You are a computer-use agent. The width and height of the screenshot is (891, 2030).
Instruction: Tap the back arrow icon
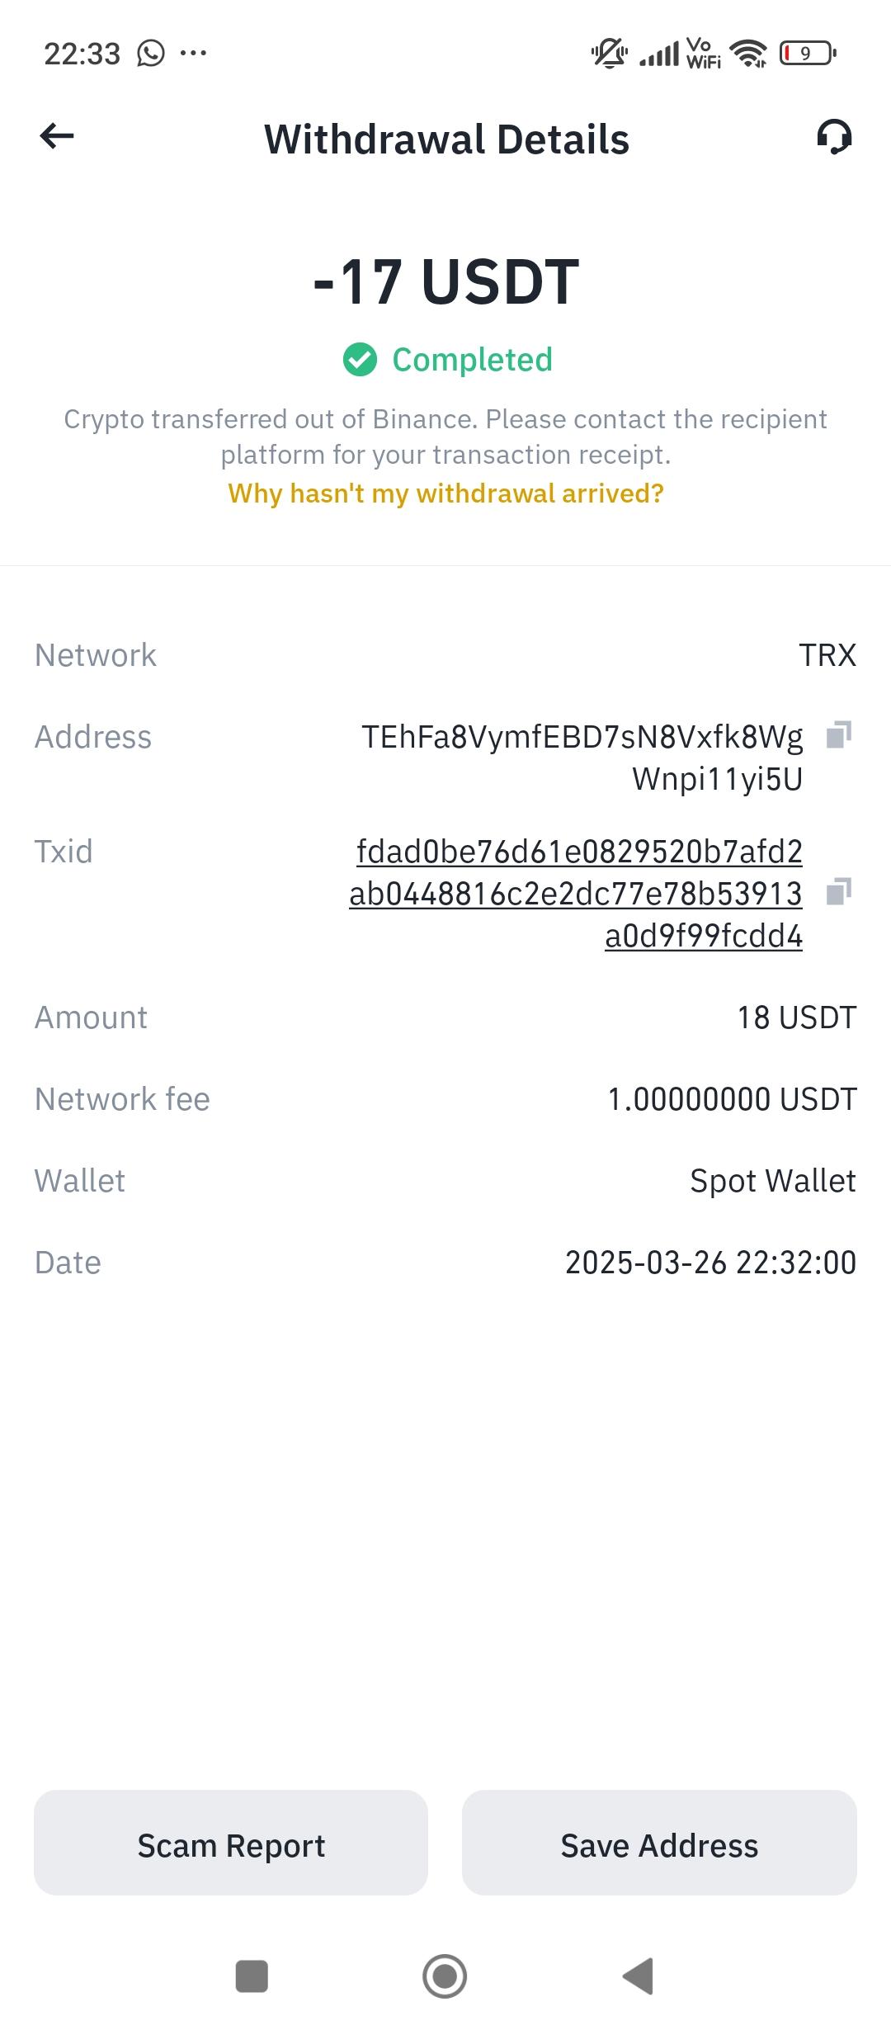pyautogui.click(x=57, y=137)
